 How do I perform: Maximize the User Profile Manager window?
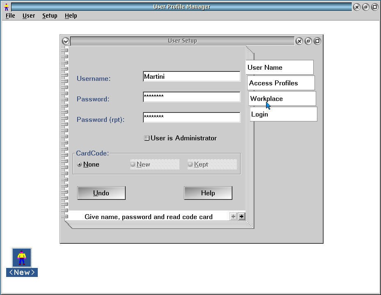click(375, 7)
